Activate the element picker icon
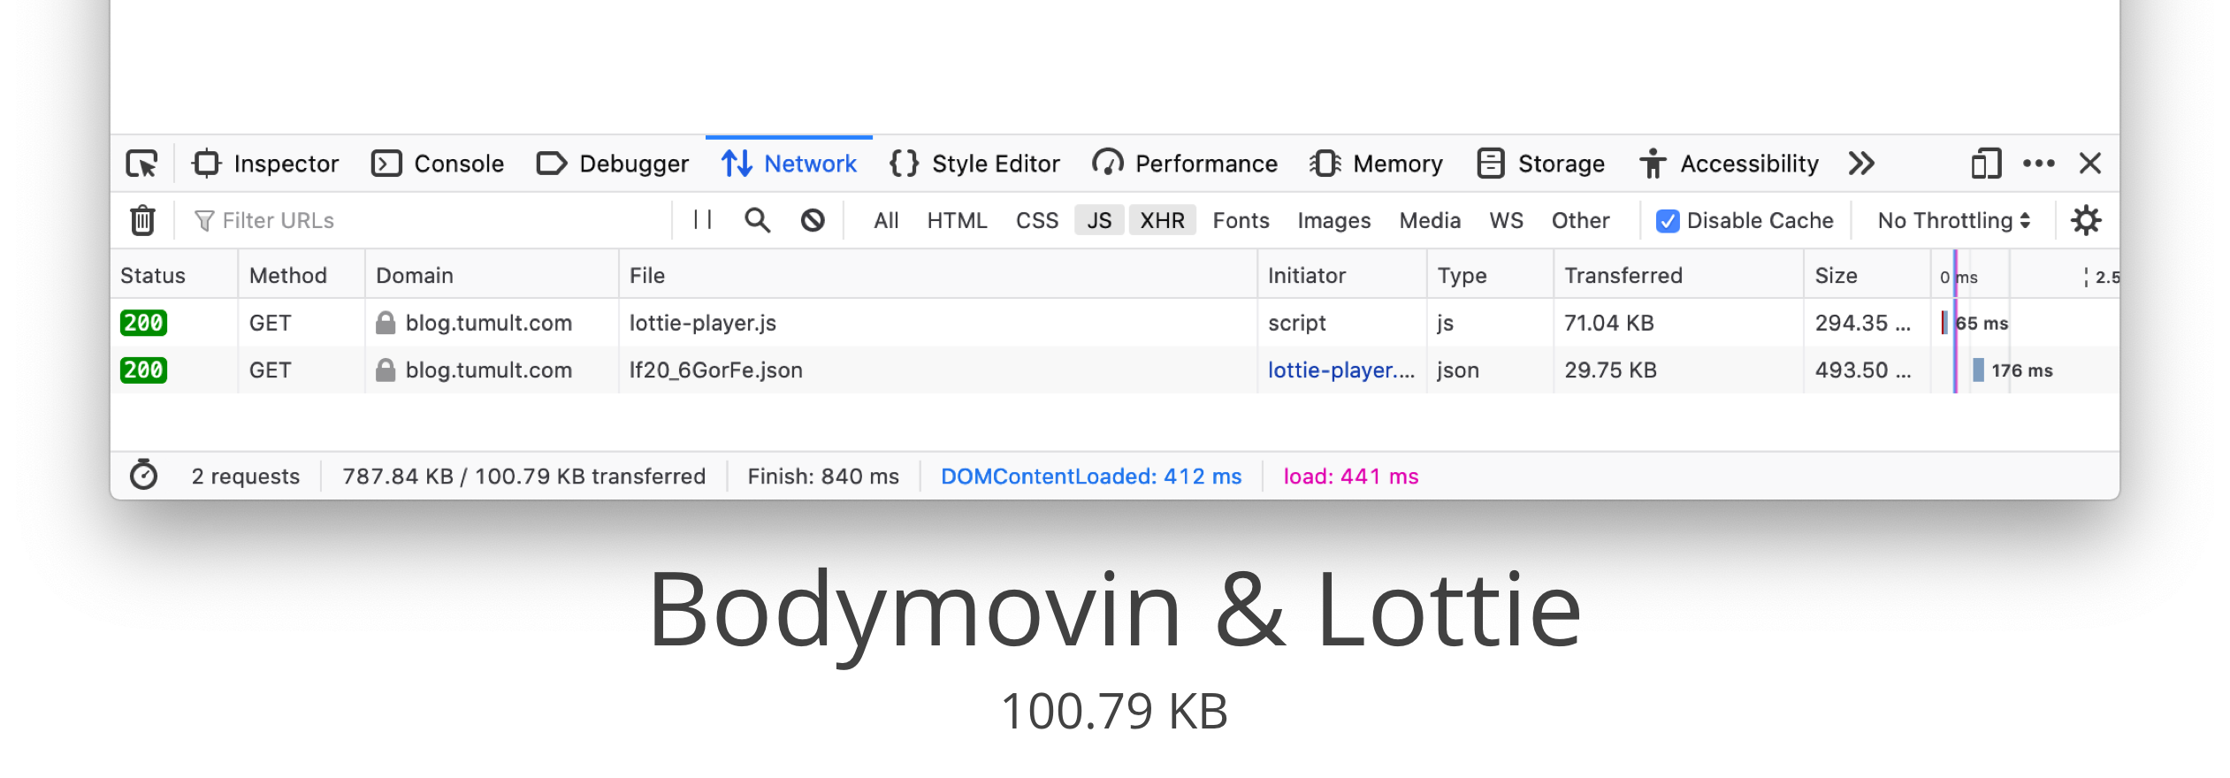This screenshot has width=2230, height=778. [x=141, y=164]
